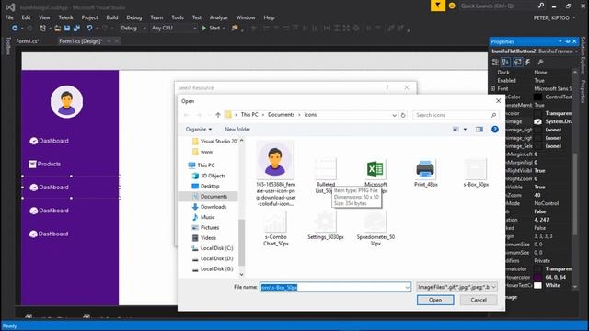The image size is (589, 331).
Task: Open the bunifuFlatButton2 object selector dropdown
Action: [576, 51]
